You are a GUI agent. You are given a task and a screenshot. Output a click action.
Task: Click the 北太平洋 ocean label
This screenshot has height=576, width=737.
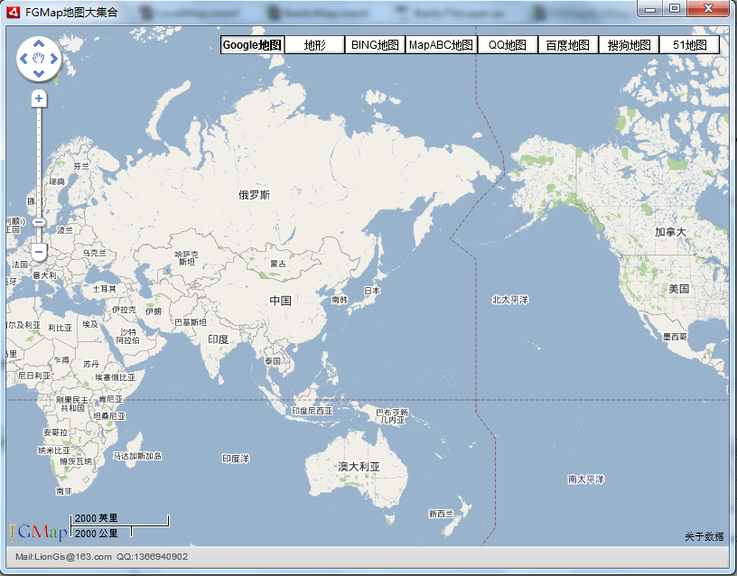point(510,300)
